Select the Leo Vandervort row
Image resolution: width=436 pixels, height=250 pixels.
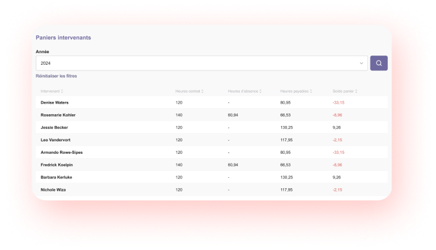tap(57, 140)
